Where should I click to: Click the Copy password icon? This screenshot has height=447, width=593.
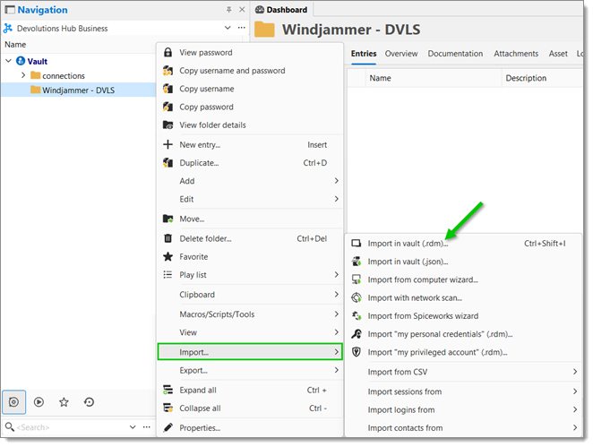pyautogui.click(x=168, y=107)
